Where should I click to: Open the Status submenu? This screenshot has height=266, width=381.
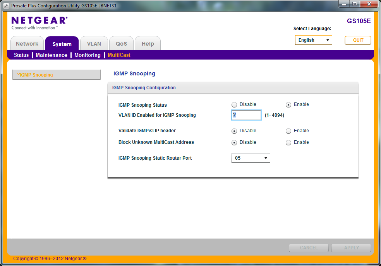point(21,55)
